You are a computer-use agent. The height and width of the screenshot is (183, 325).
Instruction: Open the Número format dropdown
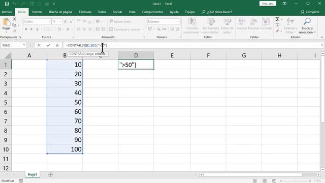(178, 21)
